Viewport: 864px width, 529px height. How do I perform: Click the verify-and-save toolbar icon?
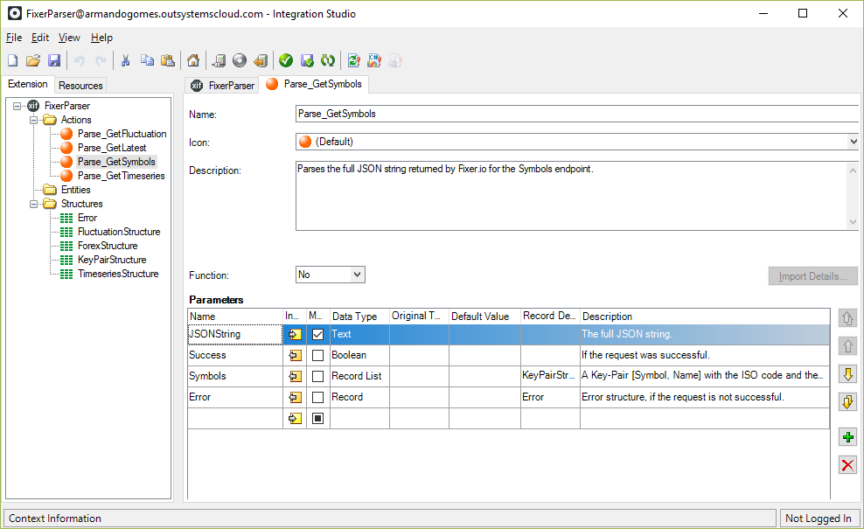pyautogui.click(x=307, y=60)
